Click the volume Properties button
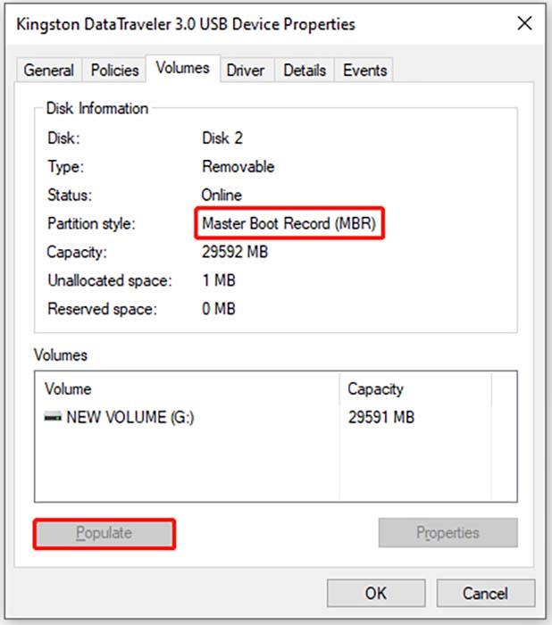The width and height of the screenshot is (552, 625). point(447,533)
